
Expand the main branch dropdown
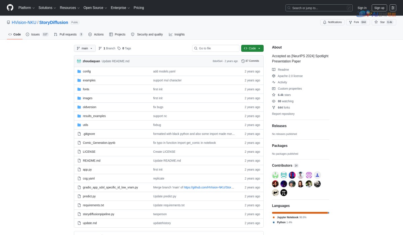85,48
